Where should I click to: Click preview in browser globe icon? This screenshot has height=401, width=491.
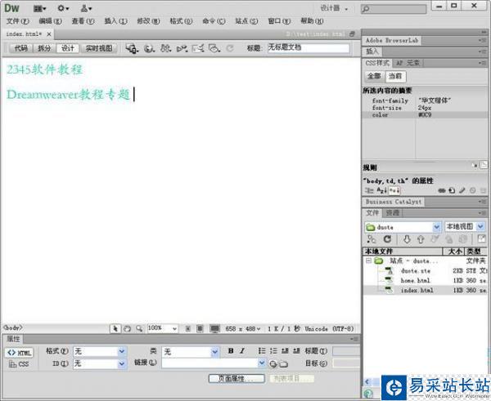149,48
